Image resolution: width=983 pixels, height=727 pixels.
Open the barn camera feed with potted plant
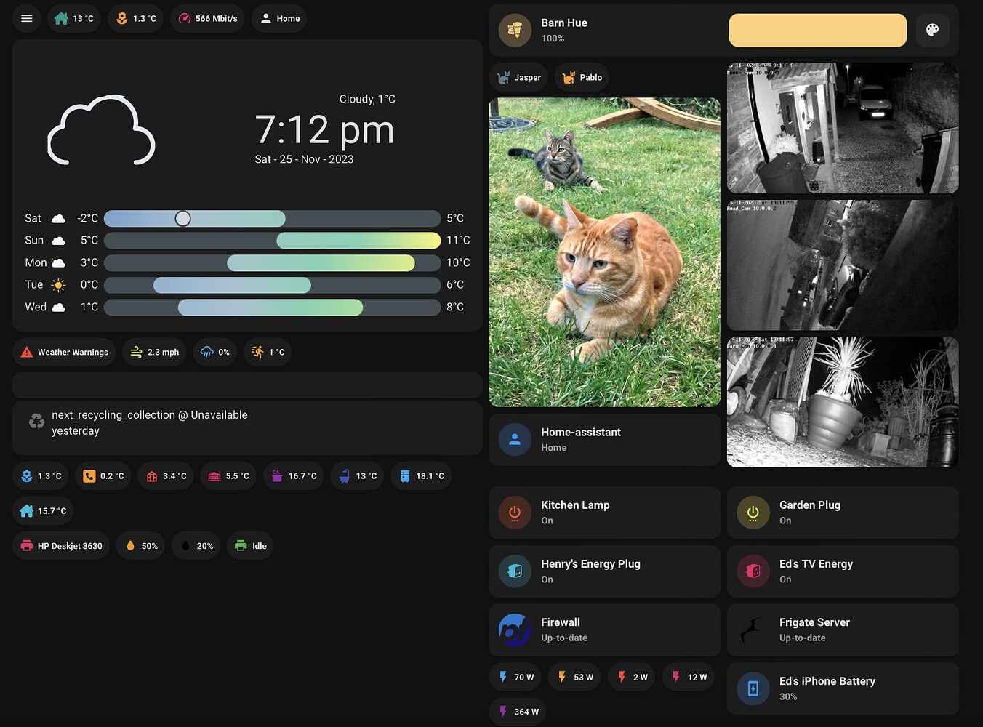pos(843,402)
